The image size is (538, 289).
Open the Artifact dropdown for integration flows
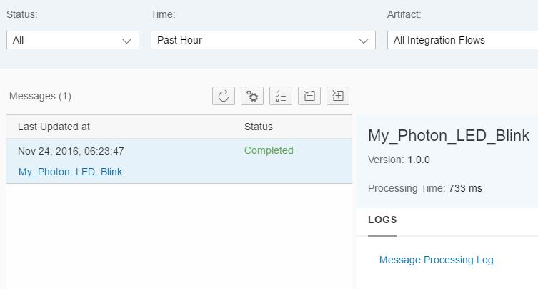pos(462,40)
